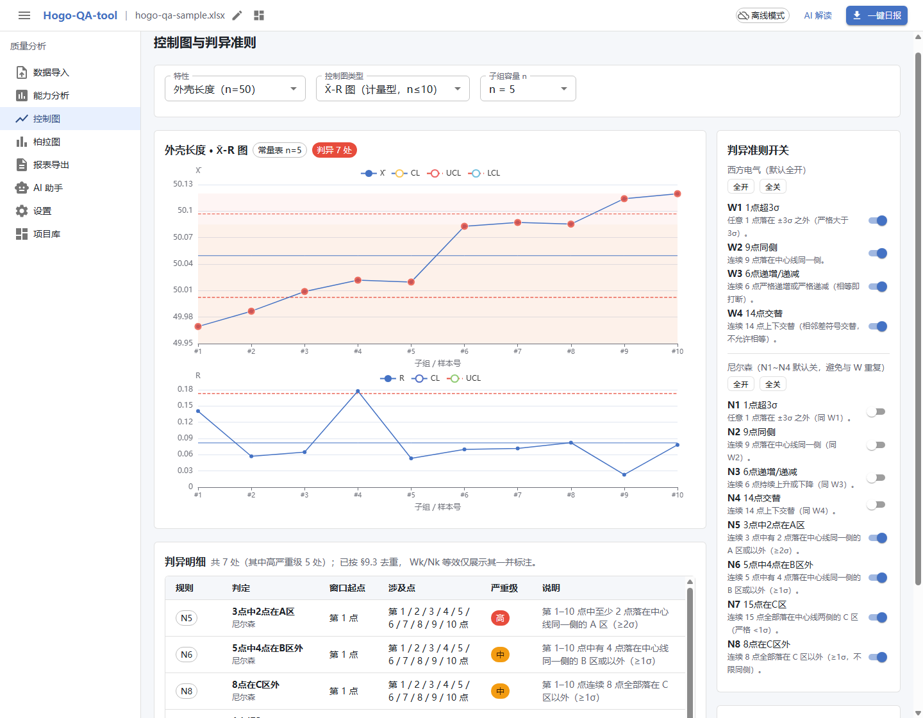This screenshot has height=718, width=923.
Task: Click the 常量表 n=5 chip
Action: pyautogui.click(x=280, y=150)
